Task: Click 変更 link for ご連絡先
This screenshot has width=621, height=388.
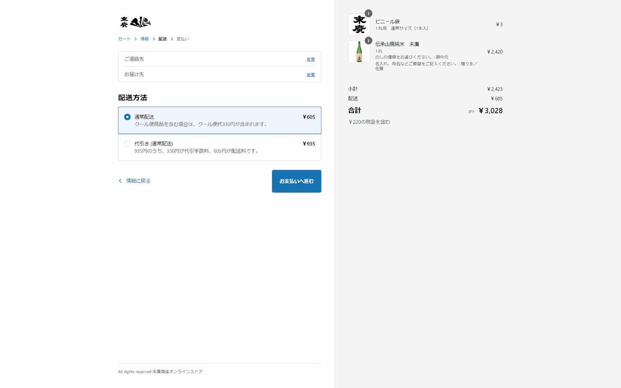Action: pos(310,59)
